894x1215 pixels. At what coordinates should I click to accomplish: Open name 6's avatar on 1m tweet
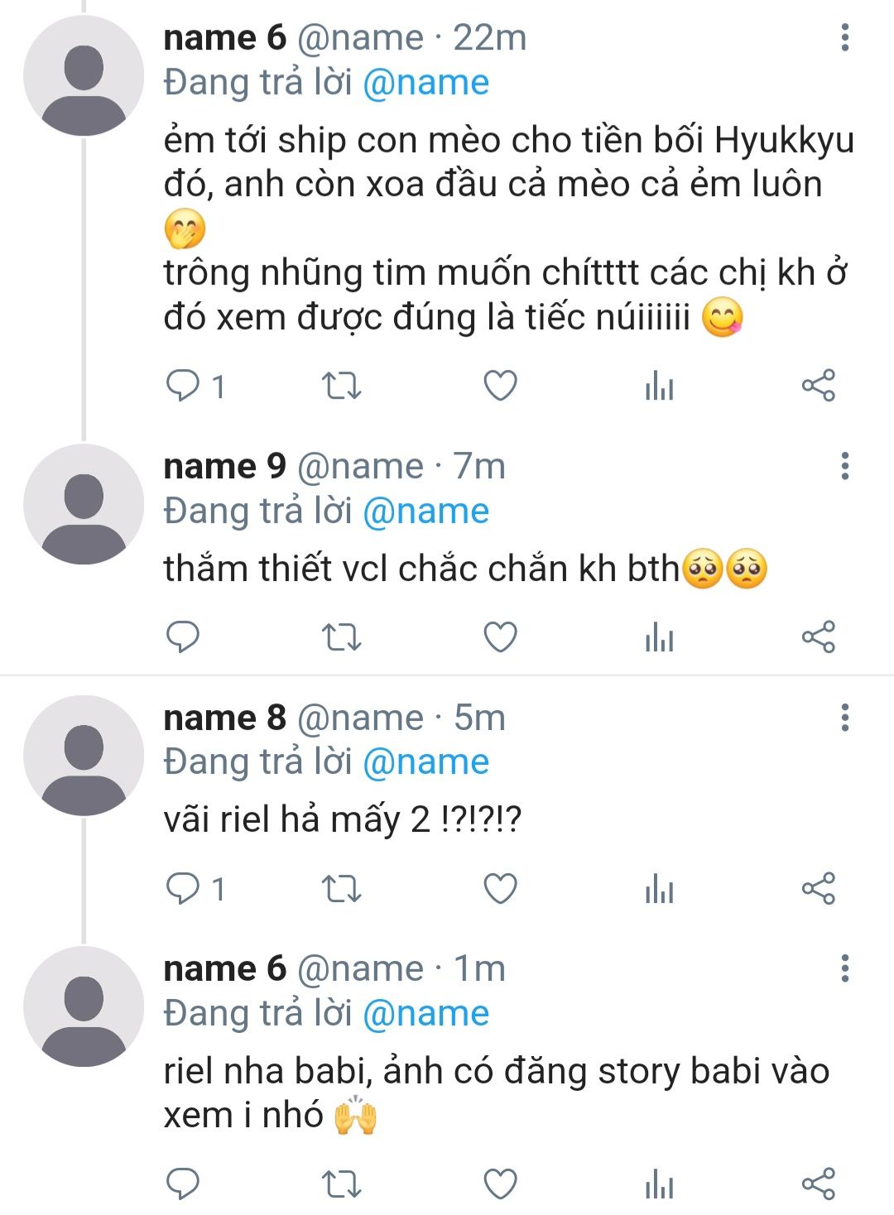(84, 1006)
